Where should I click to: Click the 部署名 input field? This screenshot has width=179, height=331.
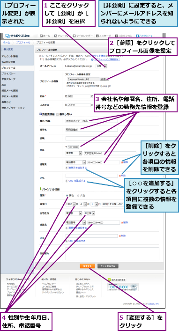(x=91, y=130)
